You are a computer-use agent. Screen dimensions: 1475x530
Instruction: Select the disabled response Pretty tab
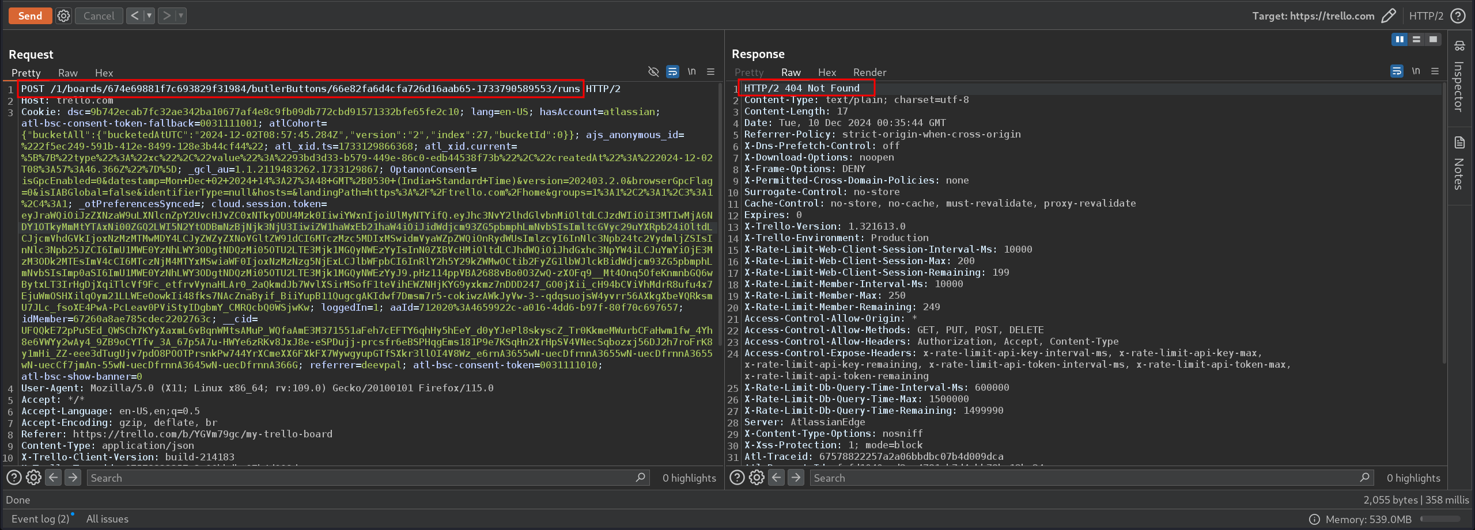pyautogui.click(x=748, y=73)
